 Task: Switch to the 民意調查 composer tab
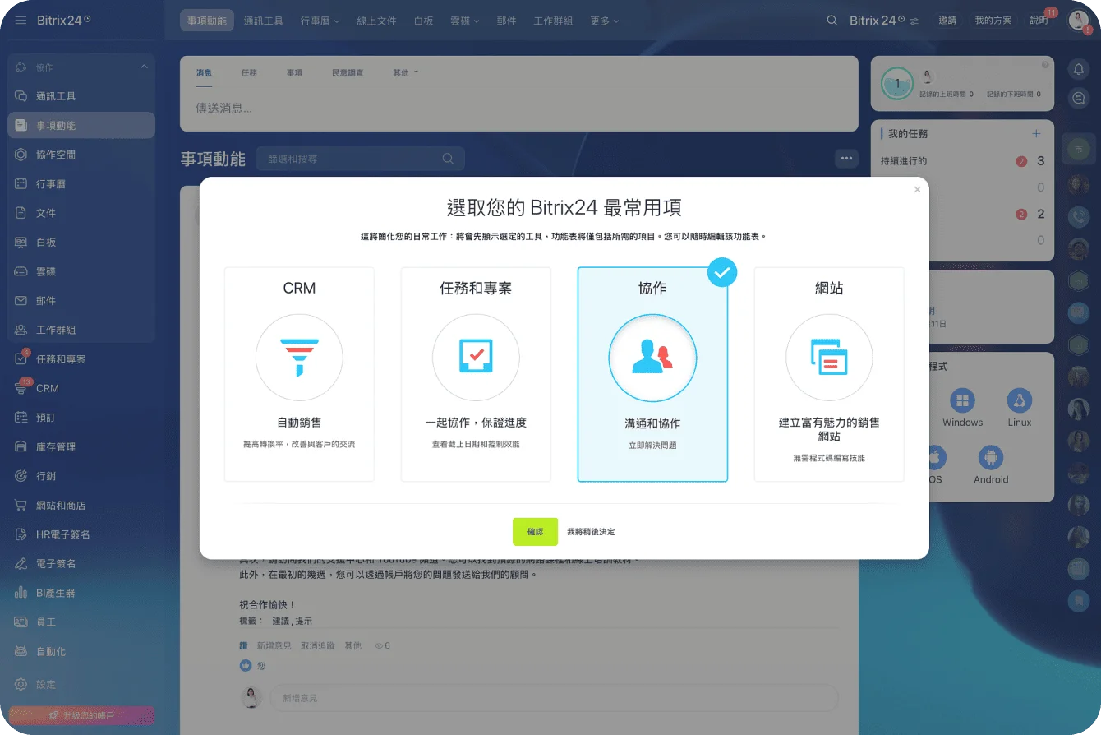coord(348,72)
